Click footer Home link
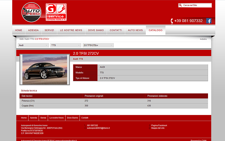The image size is (225, 141). coord(24,118)
